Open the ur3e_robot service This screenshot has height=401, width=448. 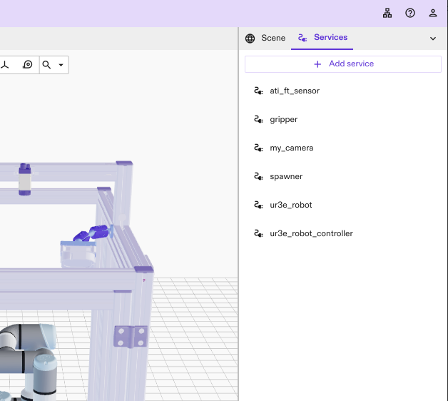pos(290,205)
